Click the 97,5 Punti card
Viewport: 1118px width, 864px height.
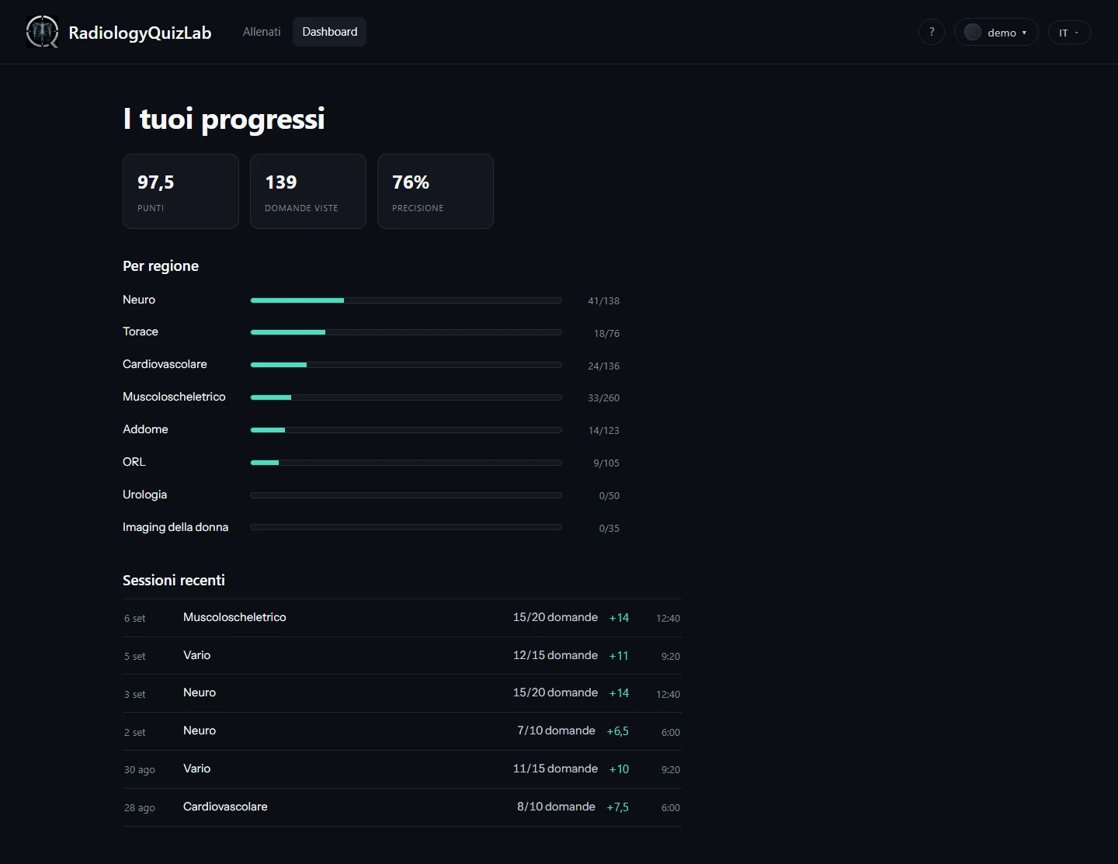tap(181, 191)
